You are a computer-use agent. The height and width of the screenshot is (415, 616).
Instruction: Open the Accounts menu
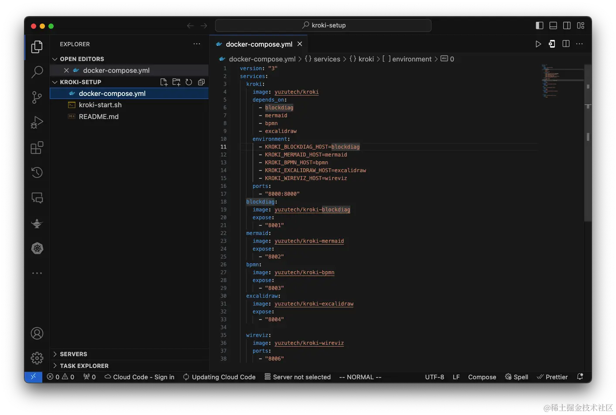click(x=37, y=333)
